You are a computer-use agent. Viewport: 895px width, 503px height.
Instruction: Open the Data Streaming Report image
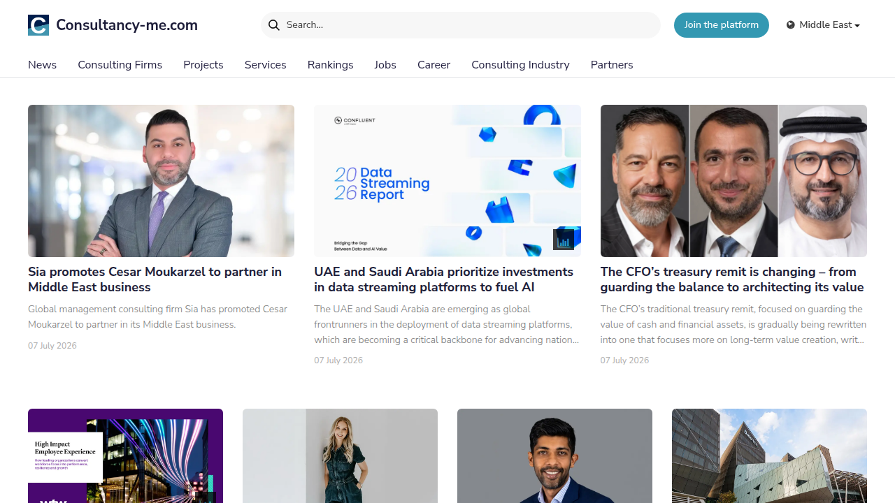[x=447, y=181]
